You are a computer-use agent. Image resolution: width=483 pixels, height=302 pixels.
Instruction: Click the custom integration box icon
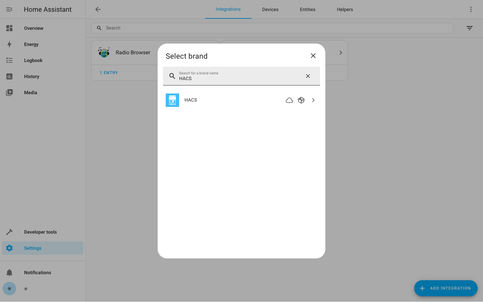click(x=301, y=100)
